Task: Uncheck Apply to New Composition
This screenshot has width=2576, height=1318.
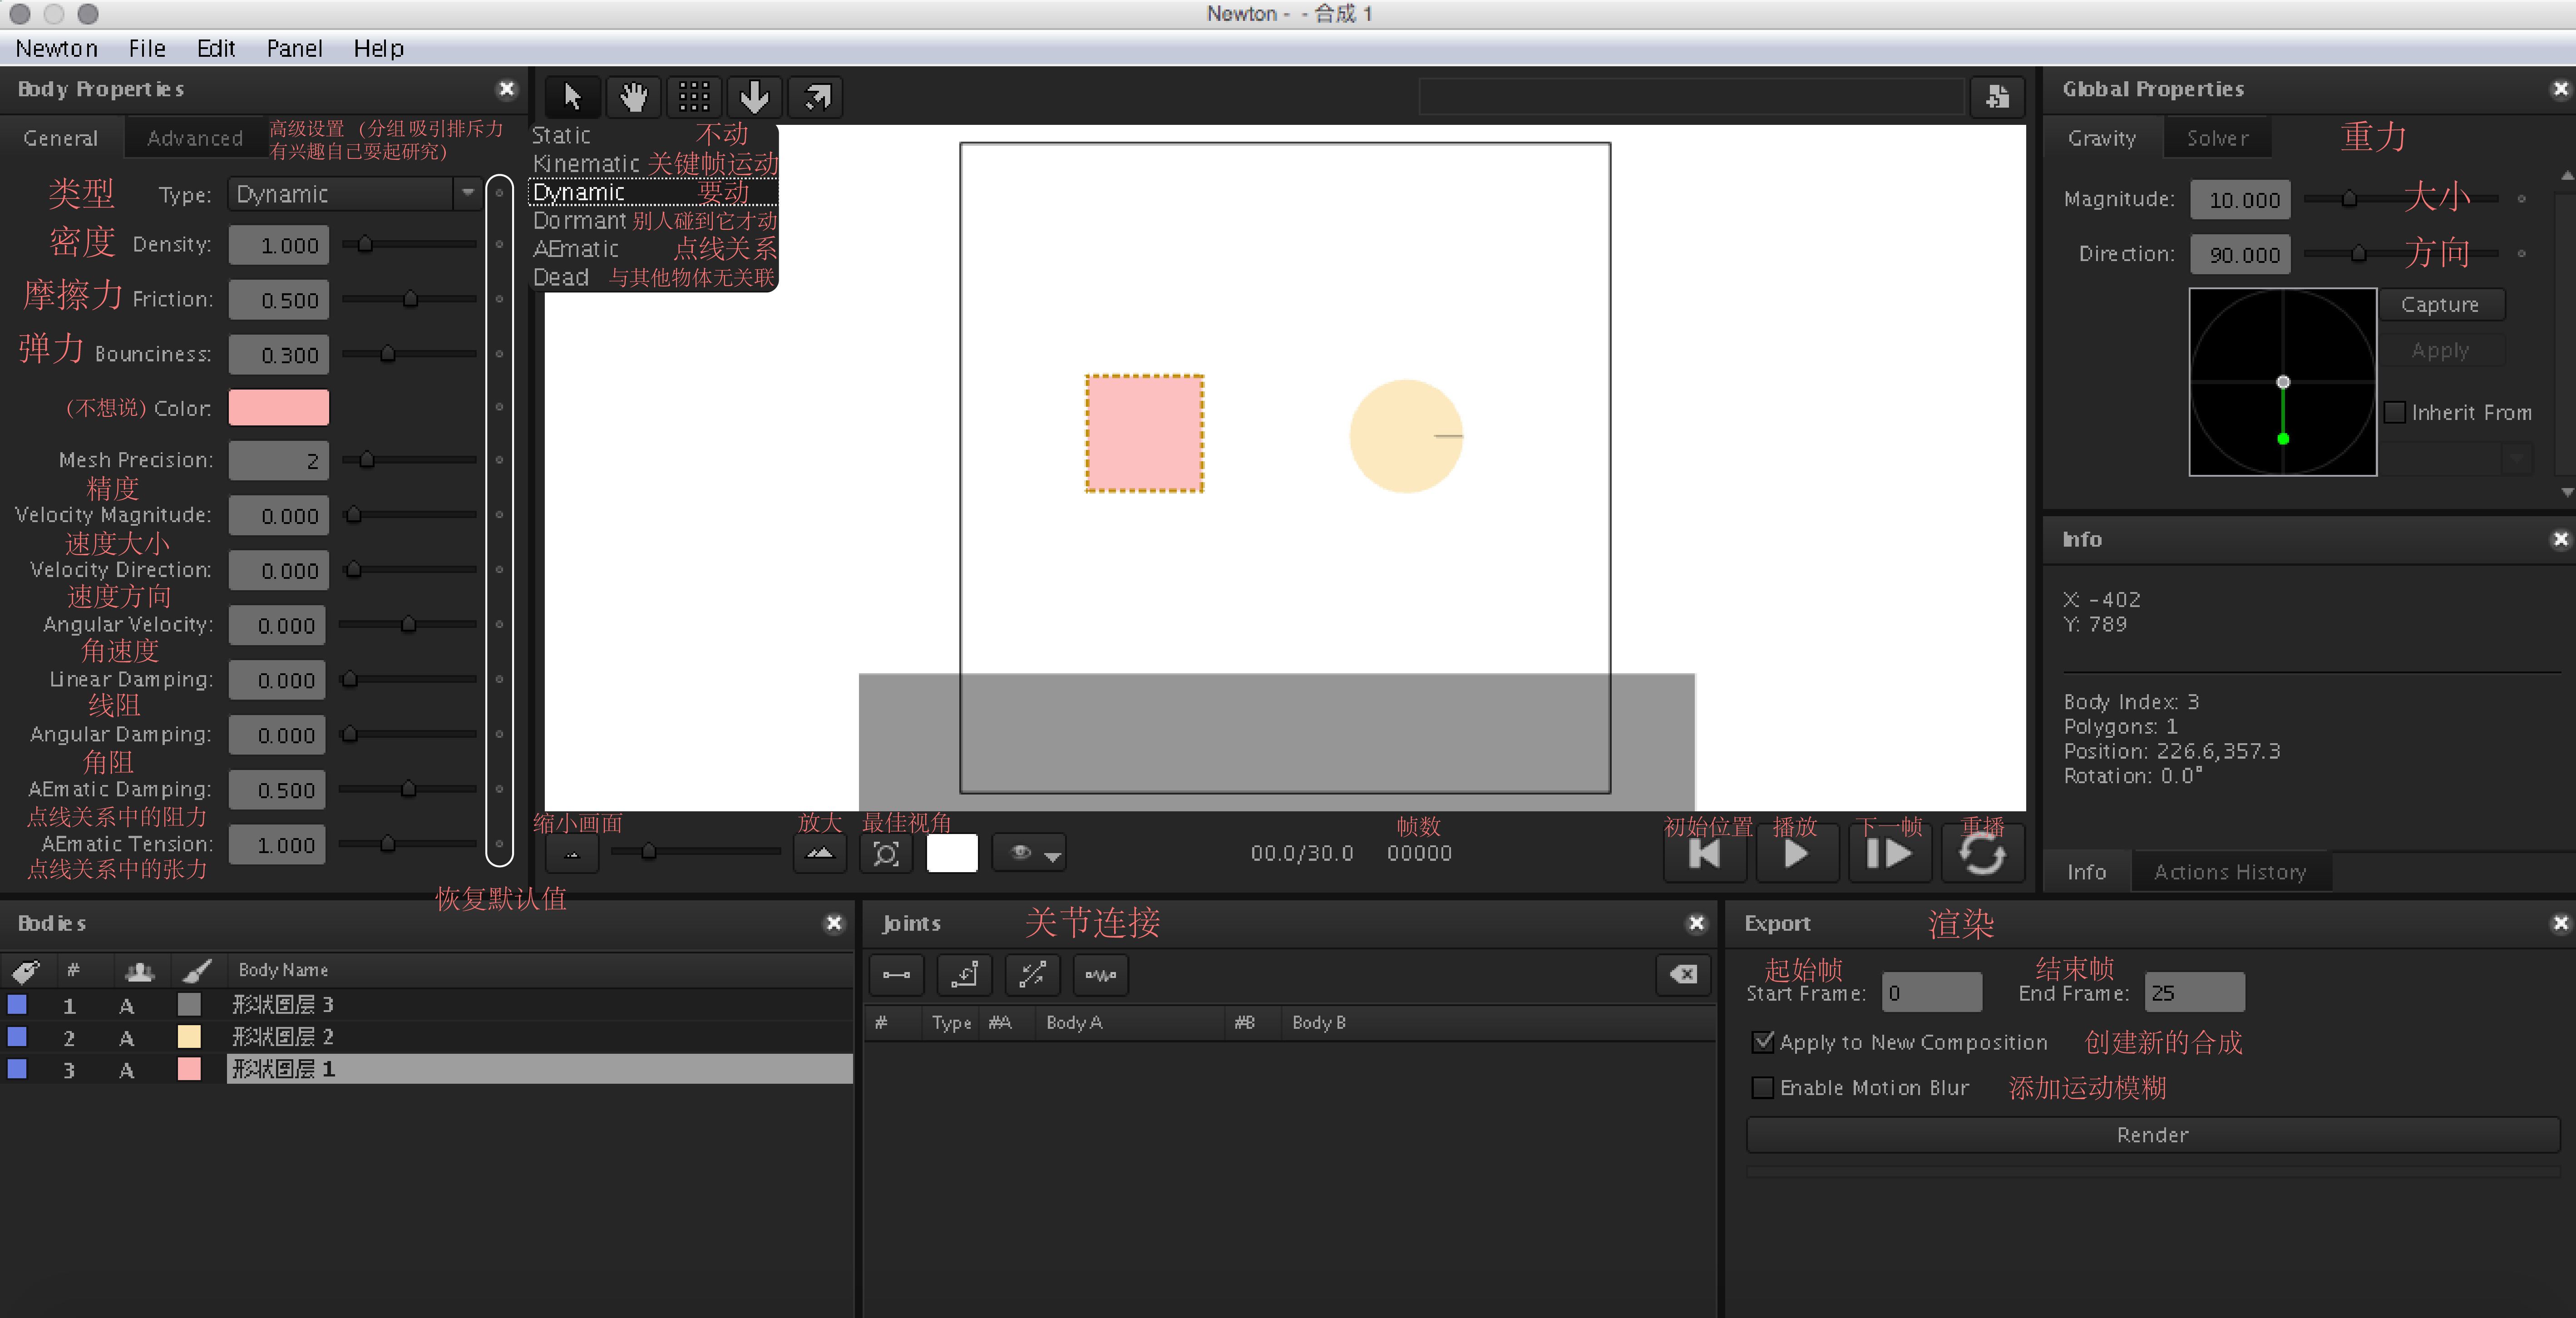Action: 1763,1042
